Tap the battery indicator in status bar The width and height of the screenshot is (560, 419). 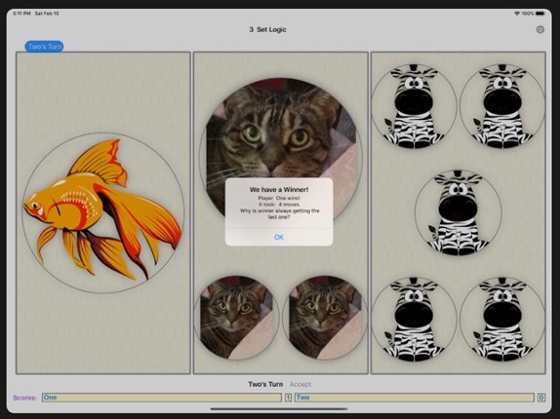540,14
